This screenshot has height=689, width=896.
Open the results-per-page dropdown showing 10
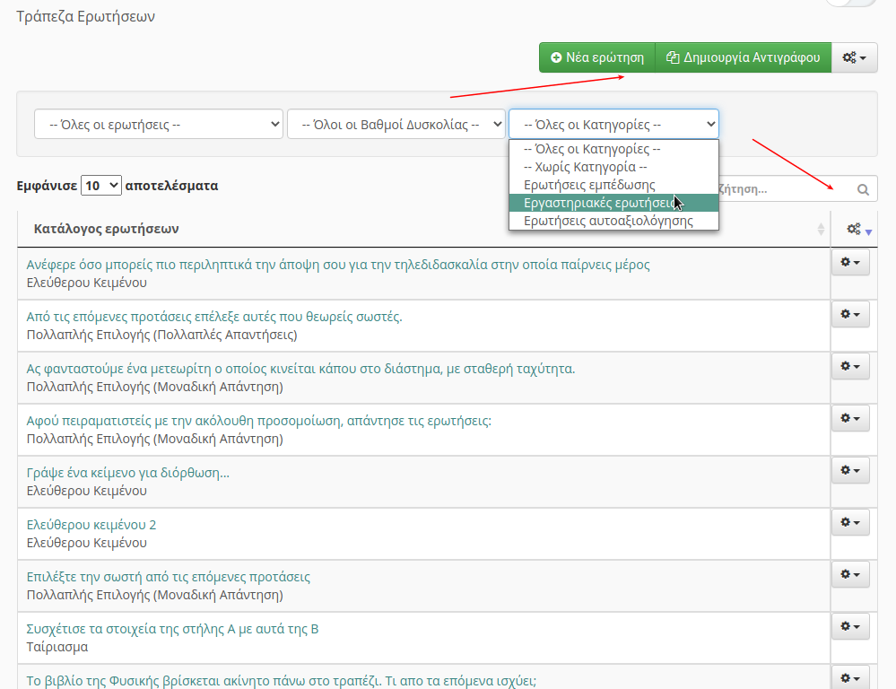(x=101, y=185)
